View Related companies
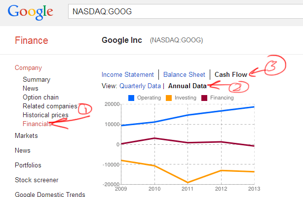 50,106
